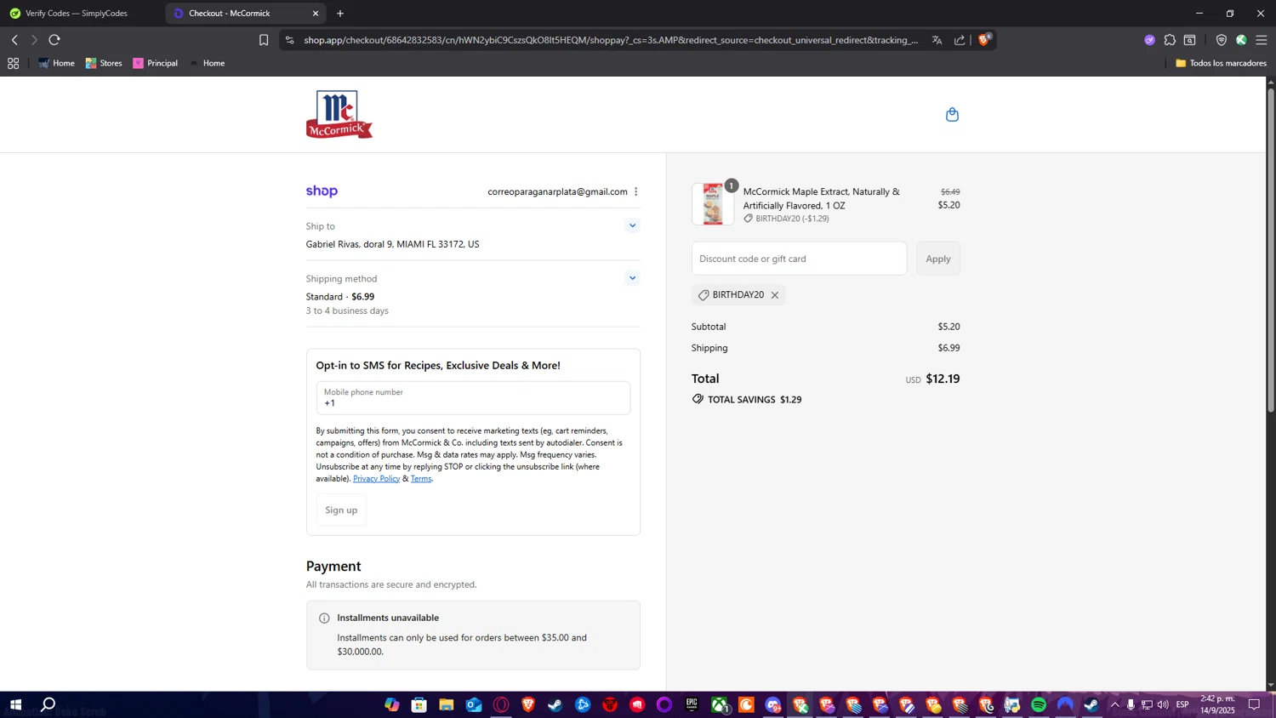Click the translate page icon
Screen dimensions: 1276x718
(x=937, y=40)
